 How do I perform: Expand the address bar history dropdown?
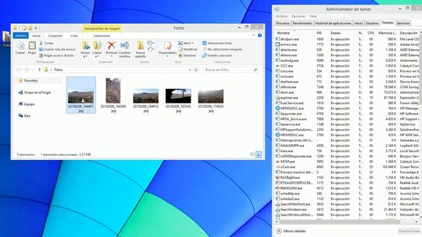(190, 70)
